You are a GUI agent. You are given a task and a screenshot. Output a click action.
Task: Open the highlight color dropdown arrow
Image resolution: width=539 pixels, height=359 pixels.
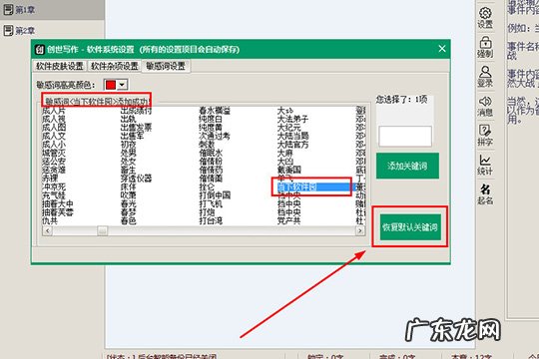tap(122, 85)
